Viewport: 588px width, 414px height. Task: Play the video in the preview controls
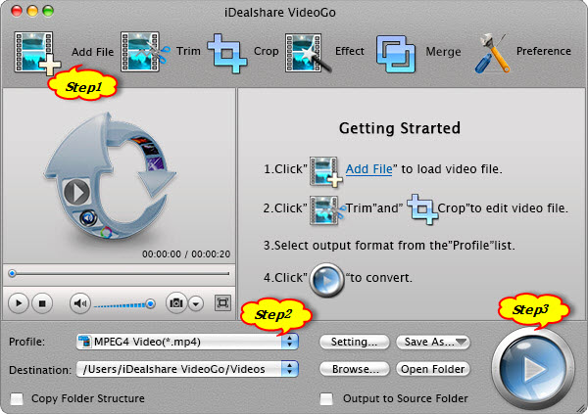[18, 303]
